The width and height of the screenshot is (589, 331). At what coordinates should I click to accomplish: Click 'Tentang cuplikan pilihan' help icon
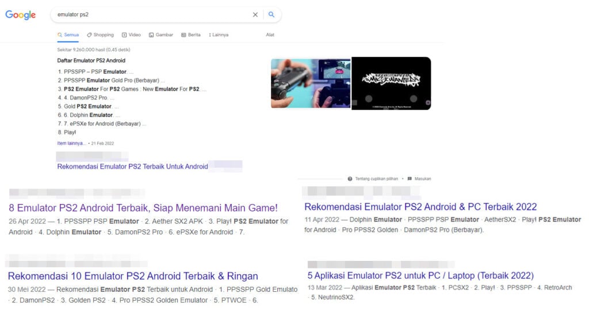350,179
